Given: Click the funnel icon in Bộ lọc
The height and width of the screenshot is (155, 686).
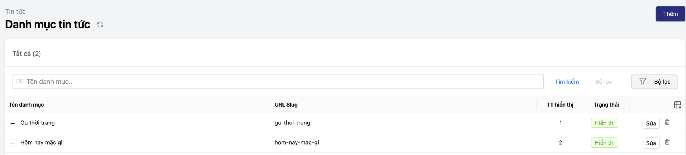Looking at the screenshot, I should pyautogui.click(x=643, y=81).
